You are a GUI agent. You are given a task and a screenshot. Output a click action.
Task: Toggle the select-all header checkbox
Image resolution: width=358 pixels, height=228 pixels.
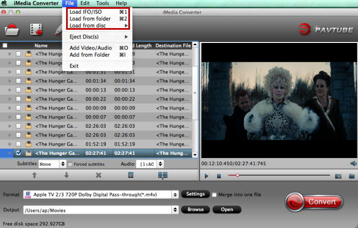click(5, 45)
